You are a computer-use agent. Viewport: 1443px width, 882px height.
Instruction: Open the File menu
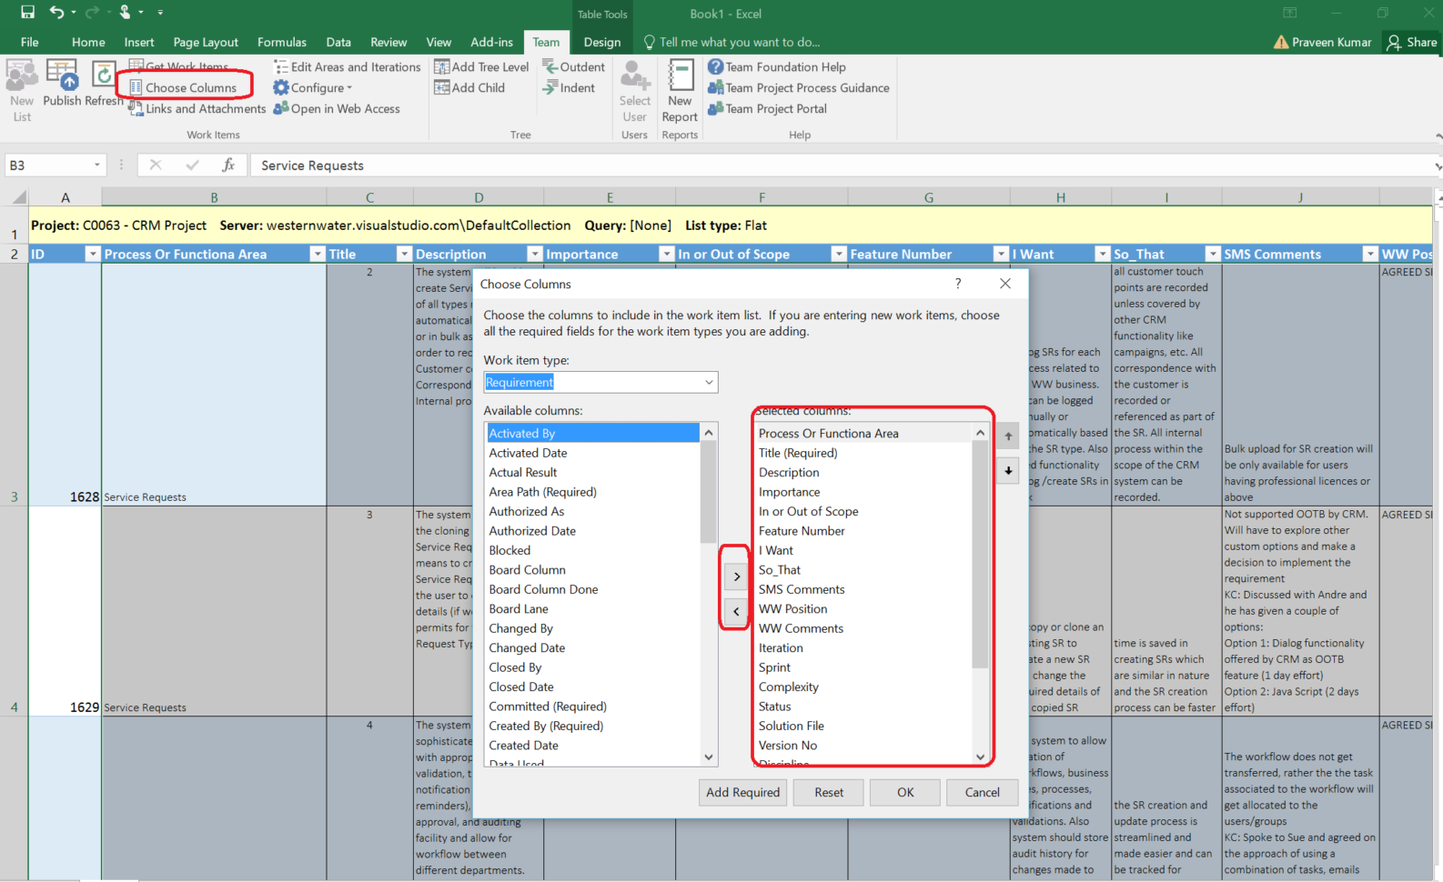click(x=30, y=42)
